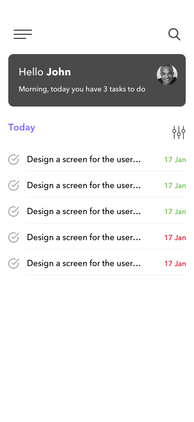Screen dimensions: 194x422
Task: Select the Today section heading
Action: coord(22,127)
